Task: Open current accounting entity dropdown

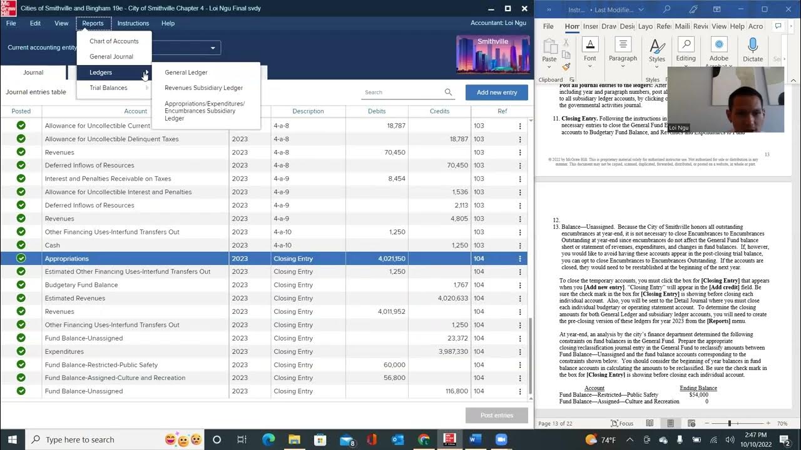Action: pos(213,48)
